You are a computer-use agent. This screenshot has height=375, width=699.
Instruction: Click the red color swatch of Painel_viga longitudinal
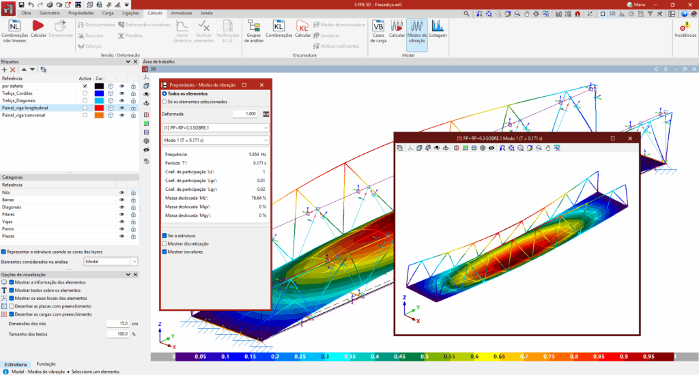tap(99, 108)
